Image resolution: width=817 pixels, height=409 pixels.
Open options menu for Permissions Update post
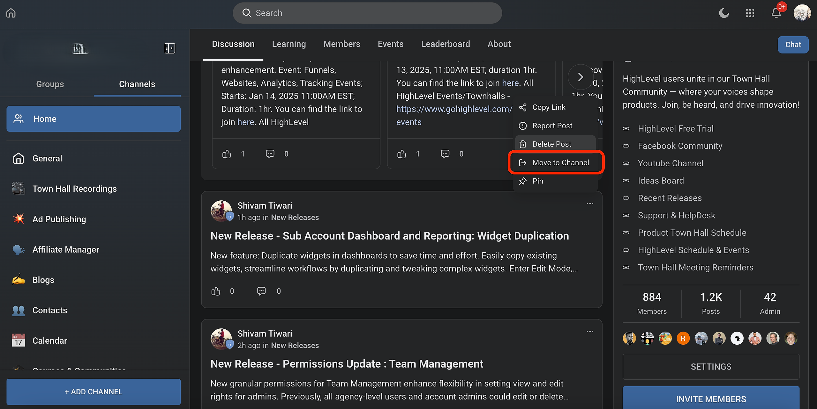point(590,332)
